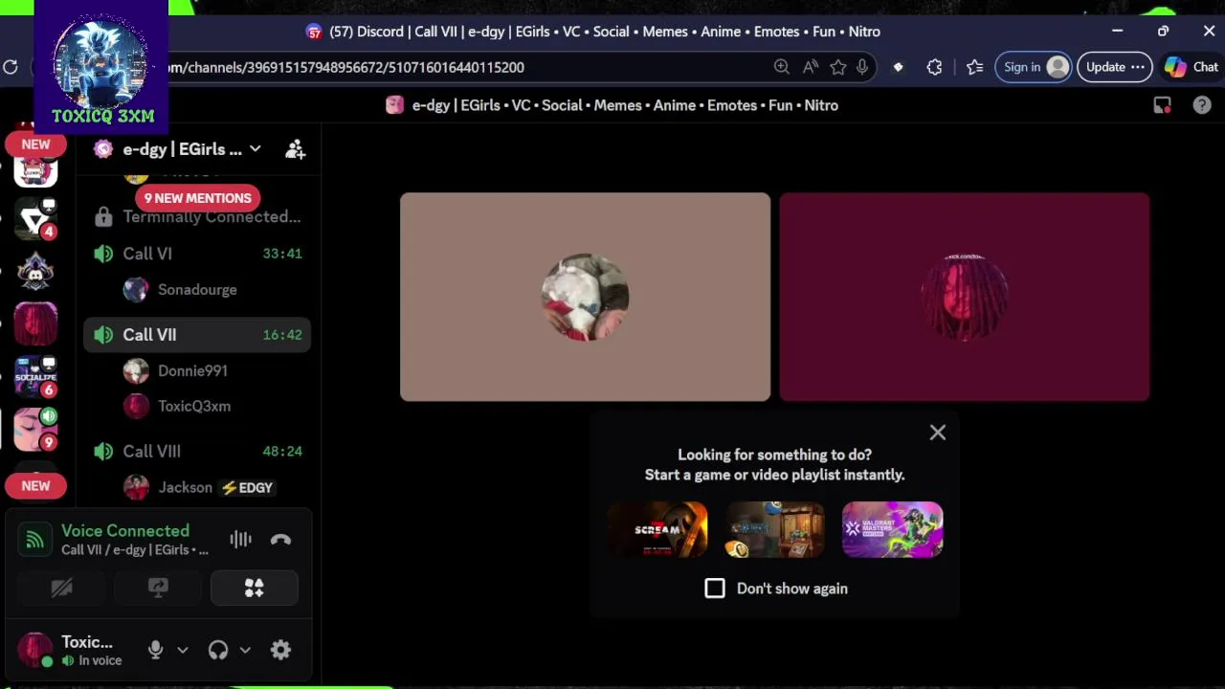The height and width of the screenshot is (689, 1225).
Task: Bookmark this page with the star icon
Action: click(x=838, y=67)
